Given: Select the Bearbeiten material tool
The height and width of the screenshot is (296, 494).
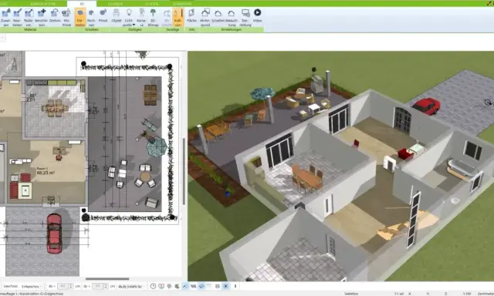Looking at the screenshot, I should click(17, 17).
